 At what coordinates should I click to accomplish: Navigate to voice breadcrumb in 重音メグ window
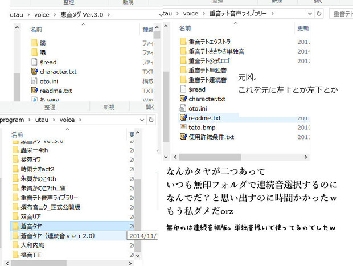click(42, 15)
